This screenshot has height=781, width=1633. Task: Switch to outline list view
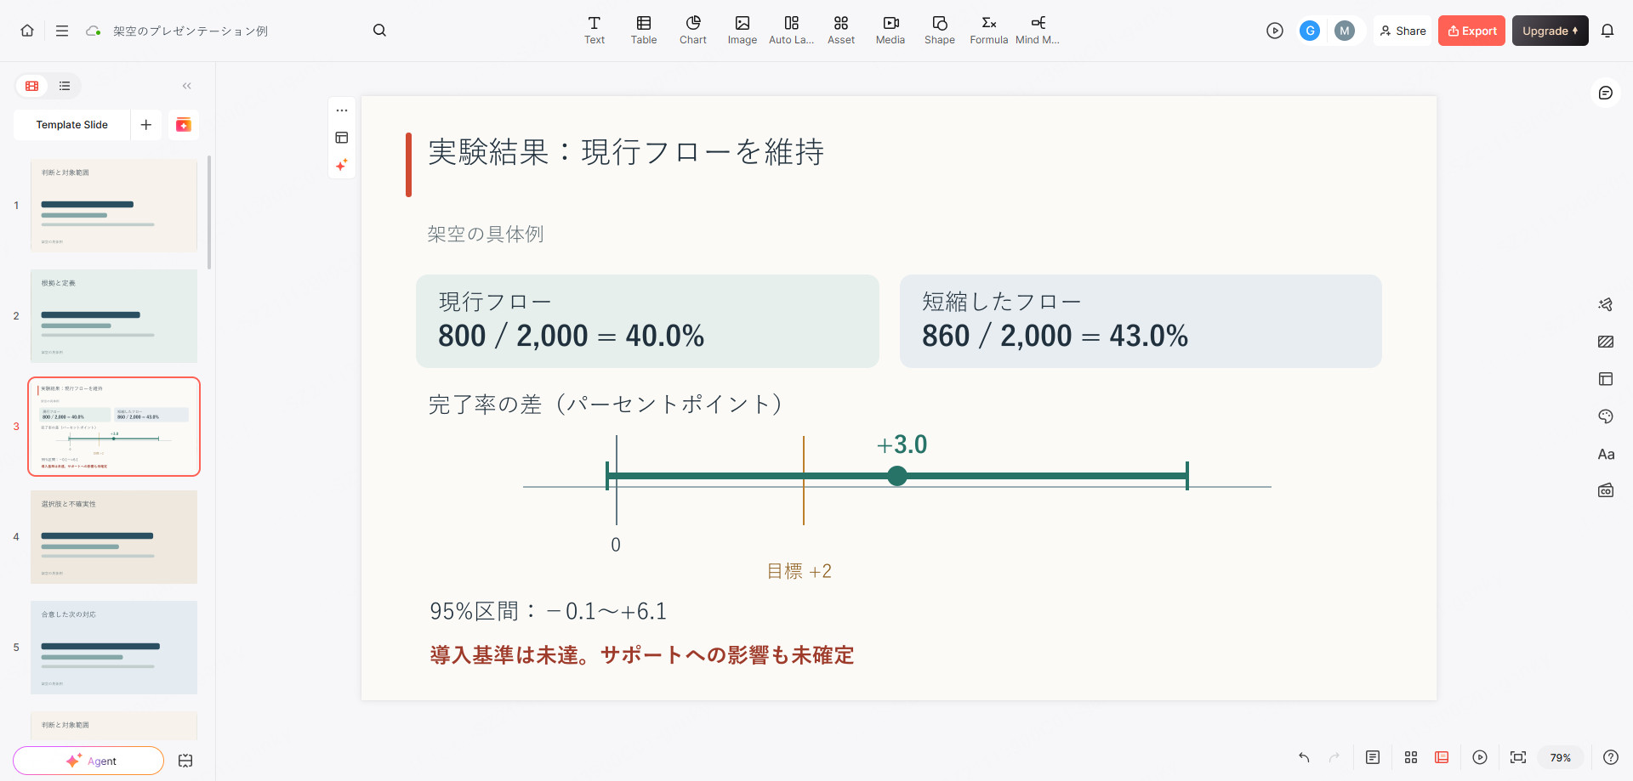pyautogui.click(x=65, y=86)
